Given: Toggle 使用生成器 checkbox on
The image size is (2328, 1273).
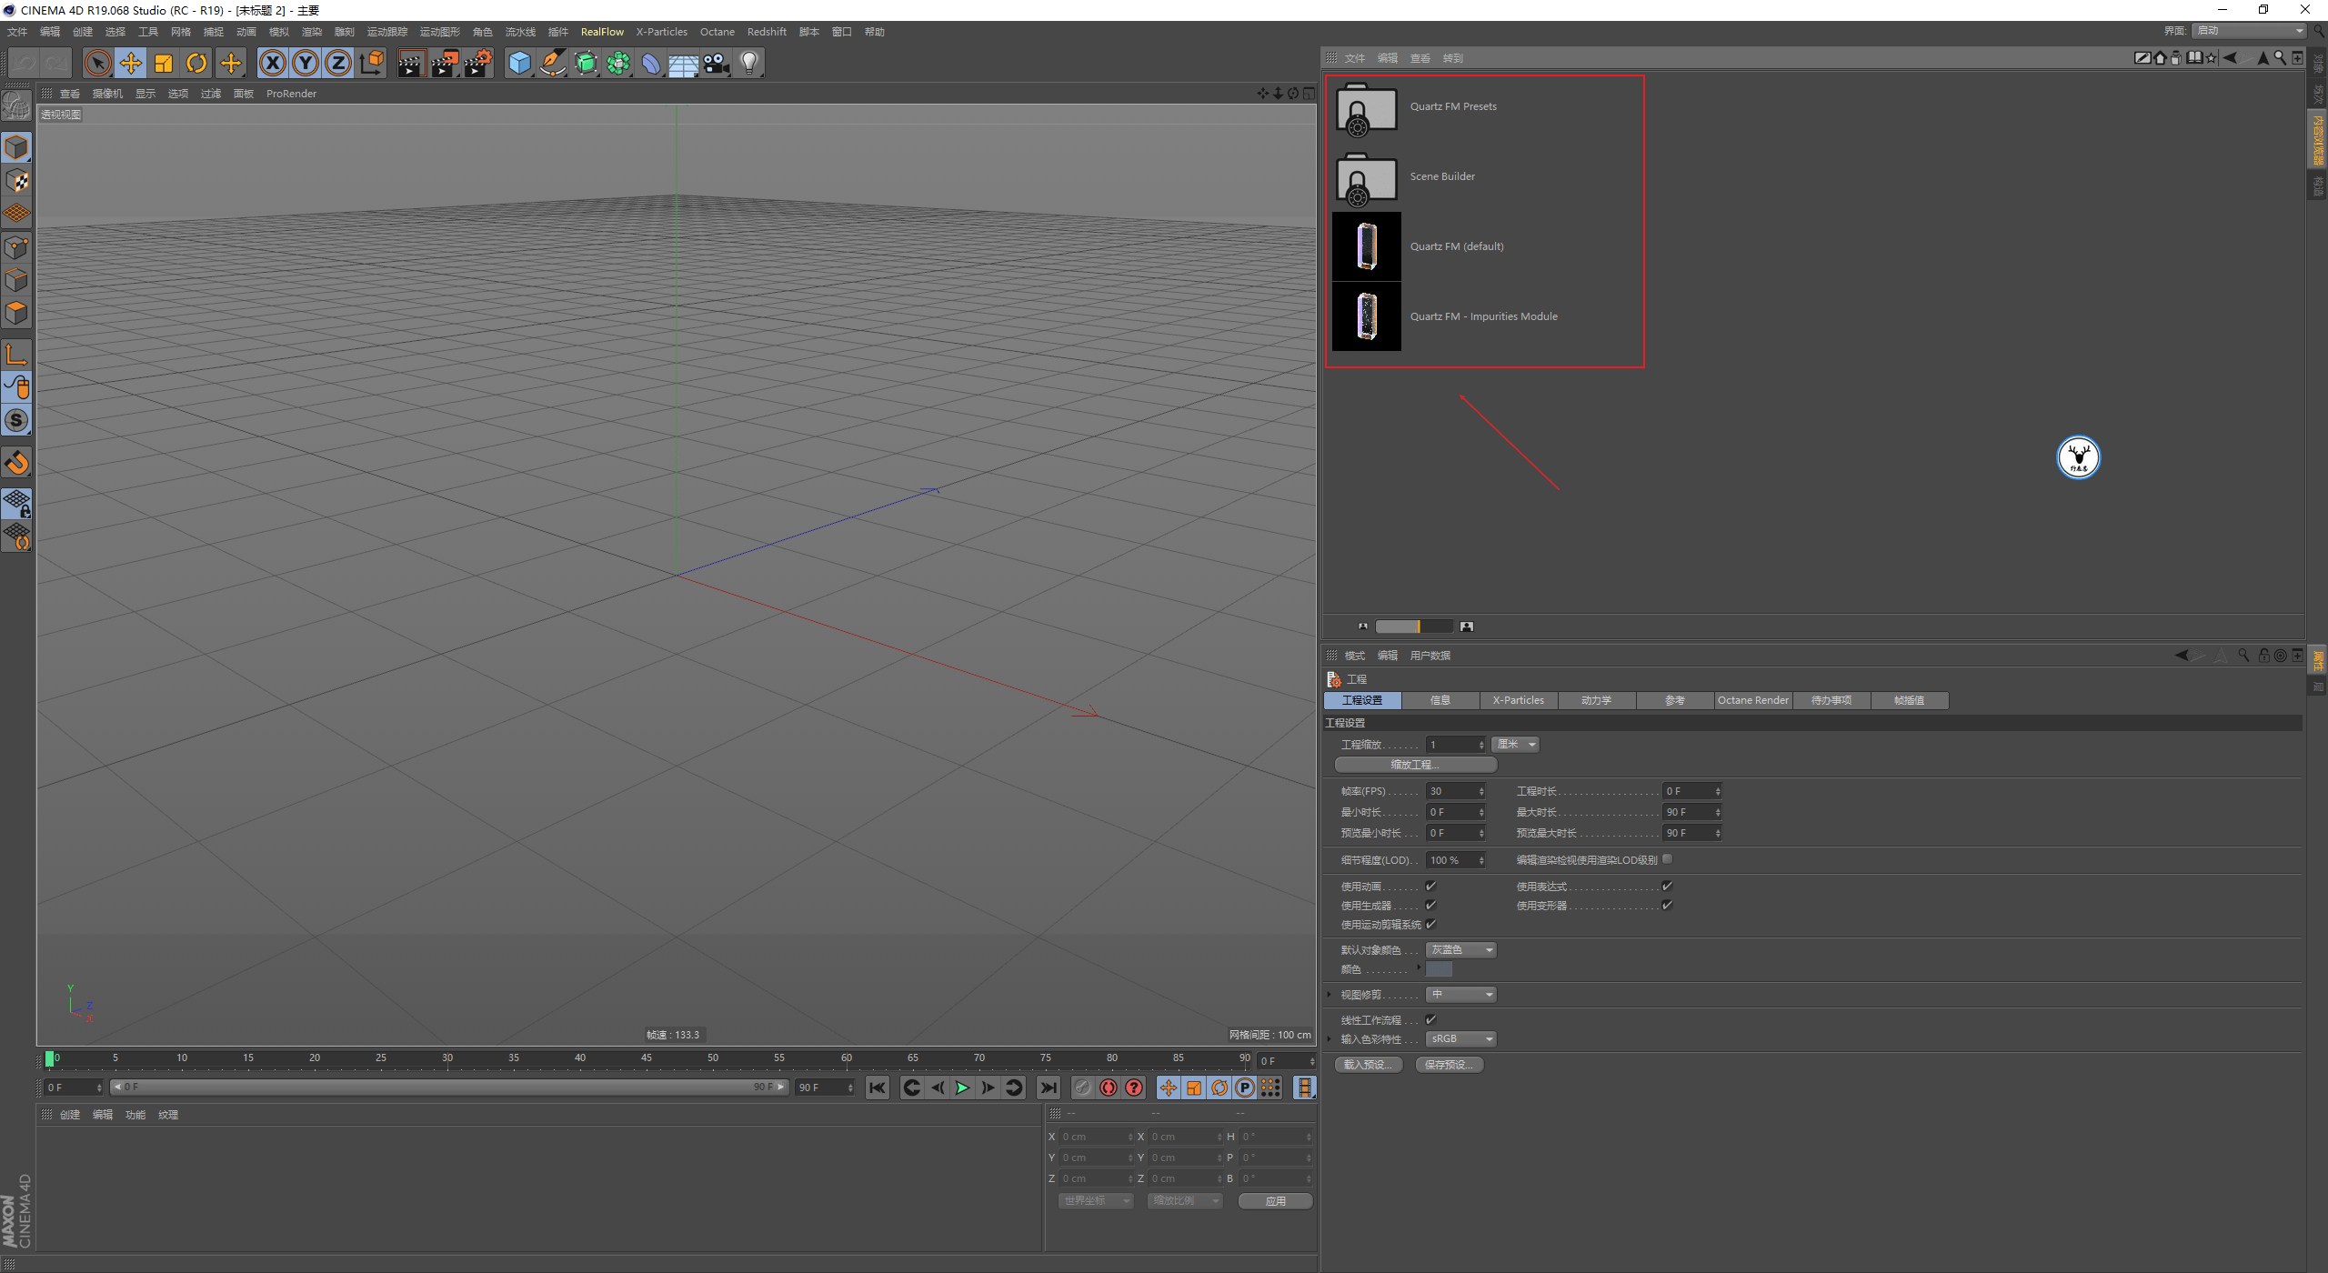Looking at the screenshot, I should click(x=1430, y=905).
